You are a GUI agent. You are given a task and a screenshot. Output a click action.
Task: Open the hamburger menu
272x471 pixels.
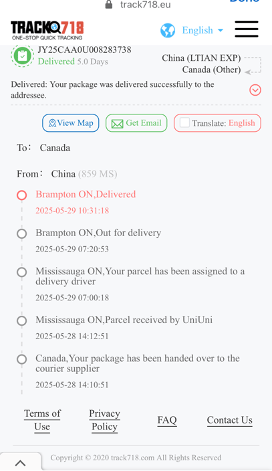(x=247, y=29)
